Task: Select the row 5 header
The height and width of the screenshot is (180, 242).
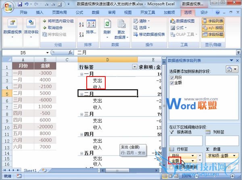Action: 7,94
